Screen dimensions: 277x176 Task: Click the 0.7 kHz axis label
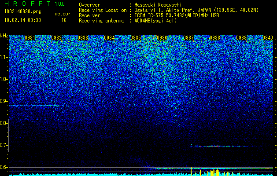(x=4, y=145)
